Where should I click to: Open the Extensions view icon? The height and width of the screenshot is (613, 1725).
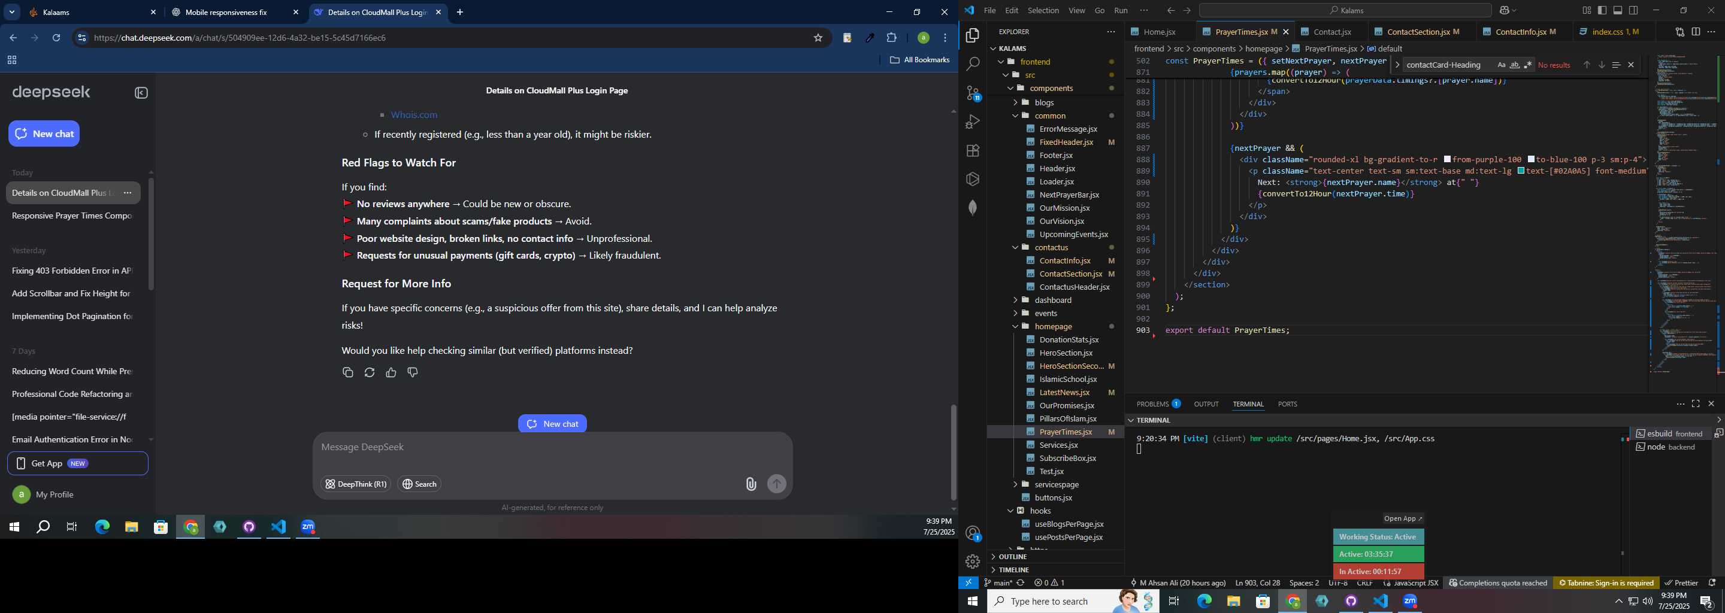click(x=972, y=151)
